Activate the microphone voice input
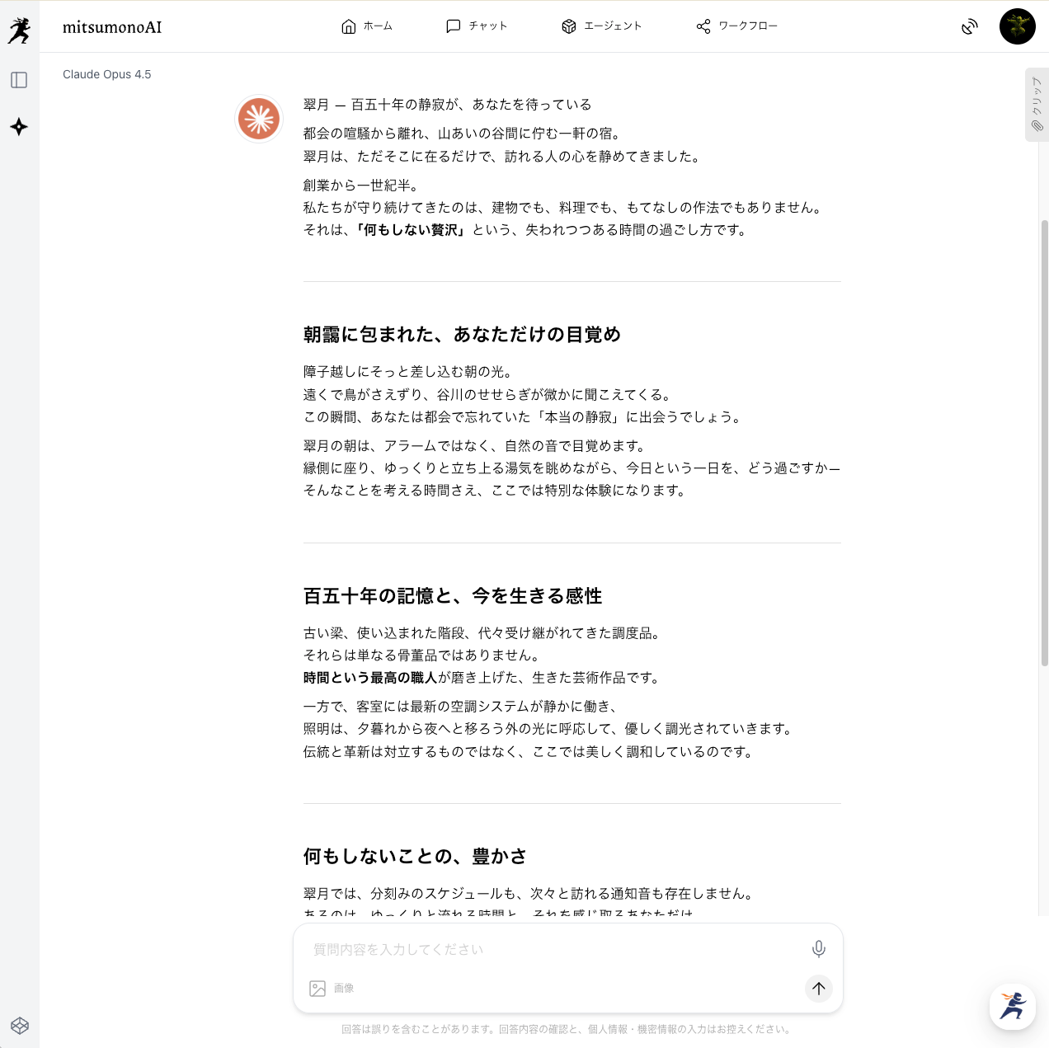 (x=818, y=949)
